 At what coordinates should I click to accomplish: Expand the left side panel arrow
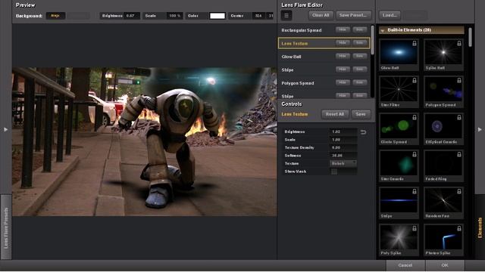5,129
